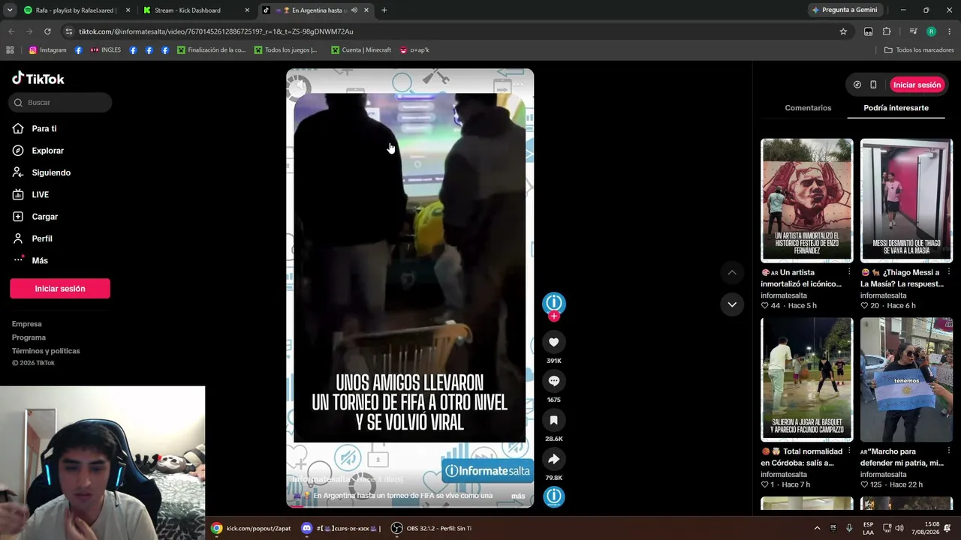Open the video three-dots options menu
961x540 pixels.
tap(518, 84)
